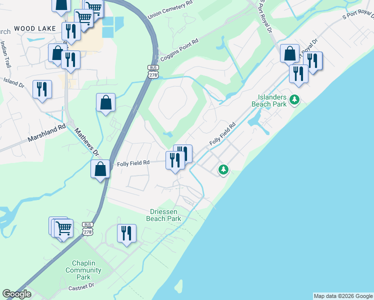Image resolution: width=374 pixels, height=300 pixels.
Task: Click the Union Cemetery Rd label
Action: coord(170,10)
